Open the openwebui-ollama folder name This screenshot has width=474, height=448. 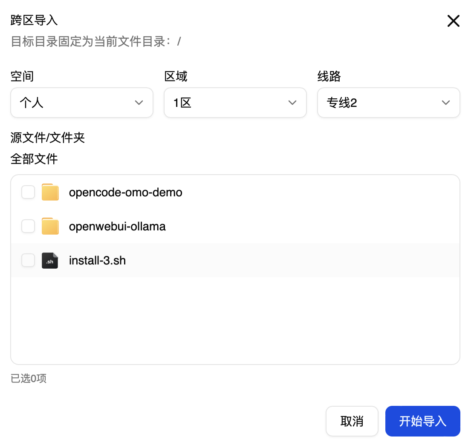point(117,226)
